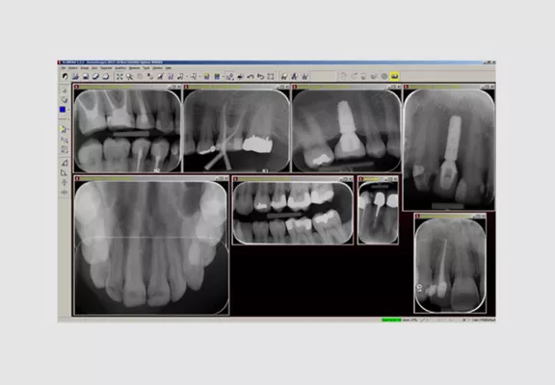
Task: Open the dropdown arrow beside blue swatch
Action: coord(68,110)
